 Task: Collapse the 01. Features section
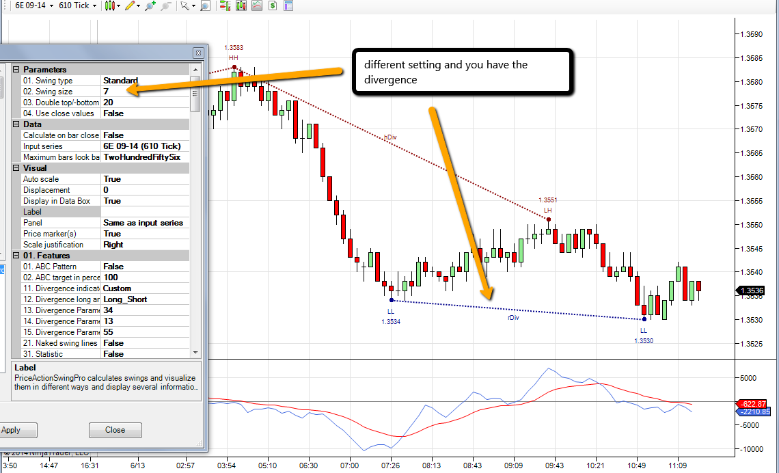(x=16, y=256)
